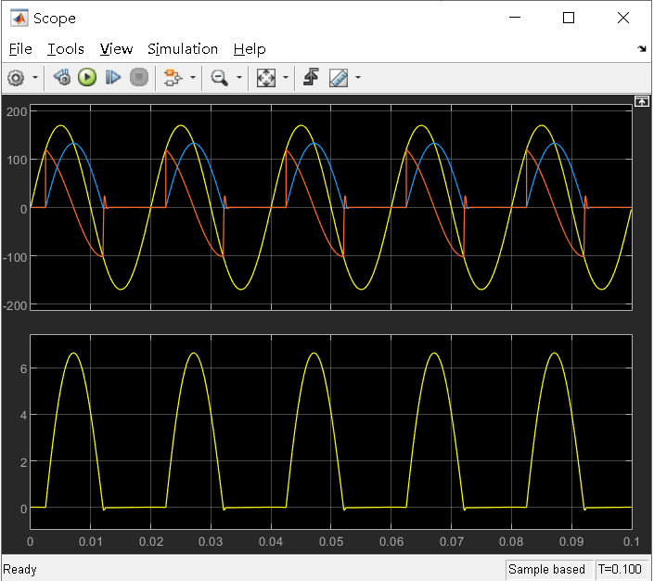Screen dimensions: 654x581
Task: Click the Step Forward button
Action: 113,78
